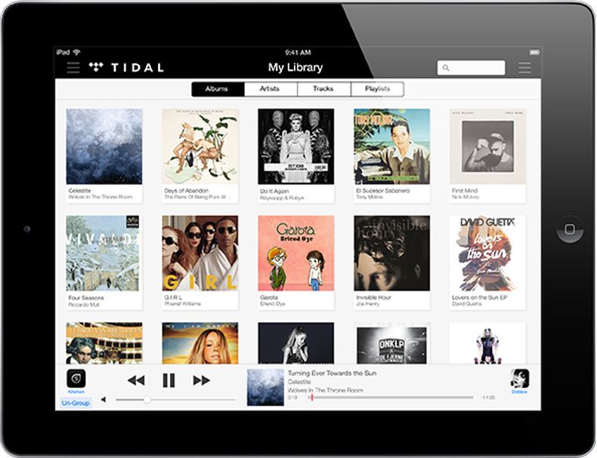Click 'Tony Molina' artist name

click(x=370, y=197)
